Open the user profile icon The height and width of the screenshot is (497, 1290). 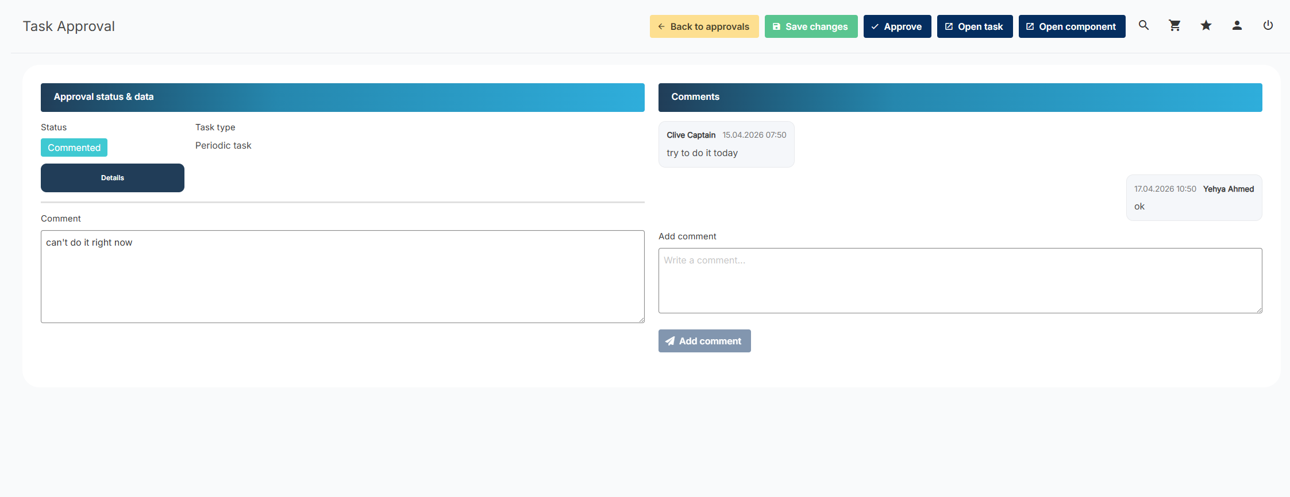click(1237, 26)
